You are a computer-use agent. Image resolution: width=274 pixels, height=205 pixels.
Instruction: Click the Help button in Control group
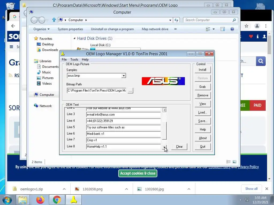click(203, 129)
